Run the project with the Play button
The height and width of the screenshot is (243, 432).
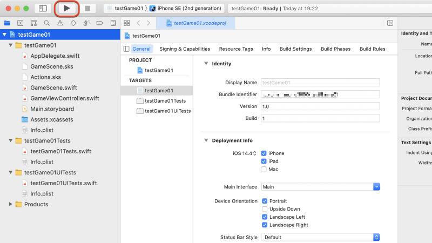(66, 9)
